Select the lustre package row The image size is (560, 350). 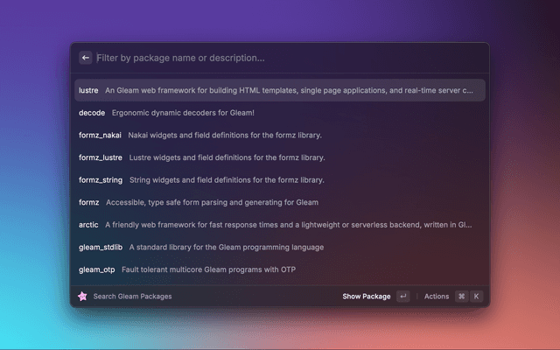87,90
